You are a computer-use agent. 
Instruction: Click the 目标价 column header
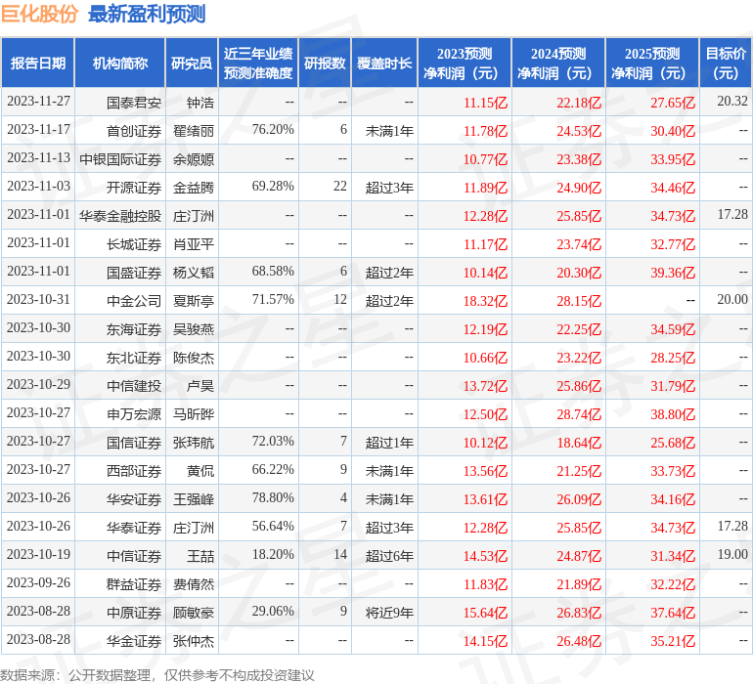(x=726, y=63)
